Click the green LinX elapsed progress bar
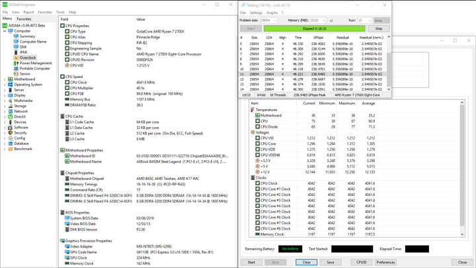 [315, 28]
